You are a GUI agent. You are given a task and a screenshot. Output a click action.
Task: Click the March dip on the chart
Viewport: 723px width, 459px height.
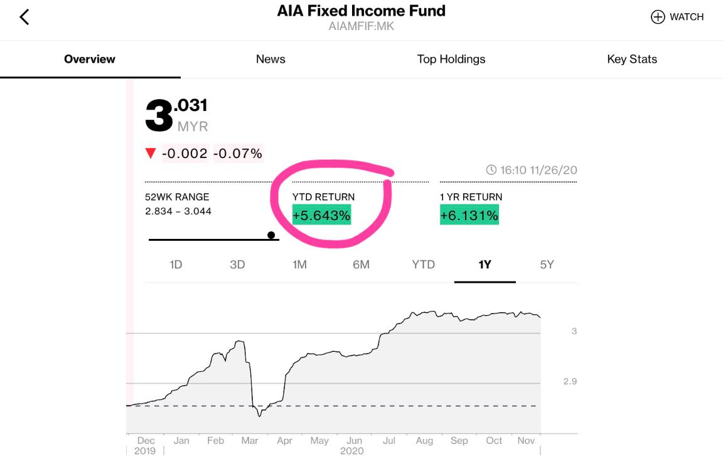click(260, 413)
